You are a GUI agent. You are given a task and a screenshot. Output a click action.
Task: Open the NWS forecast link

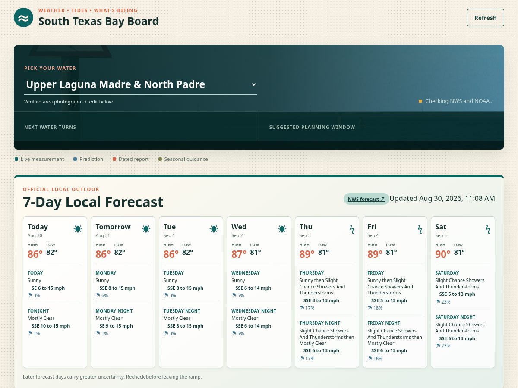coord(366,199)
